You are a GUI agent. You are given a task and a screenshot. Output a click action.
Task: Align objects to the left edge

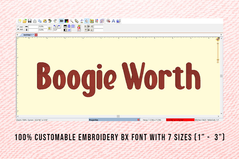point(86,26)
